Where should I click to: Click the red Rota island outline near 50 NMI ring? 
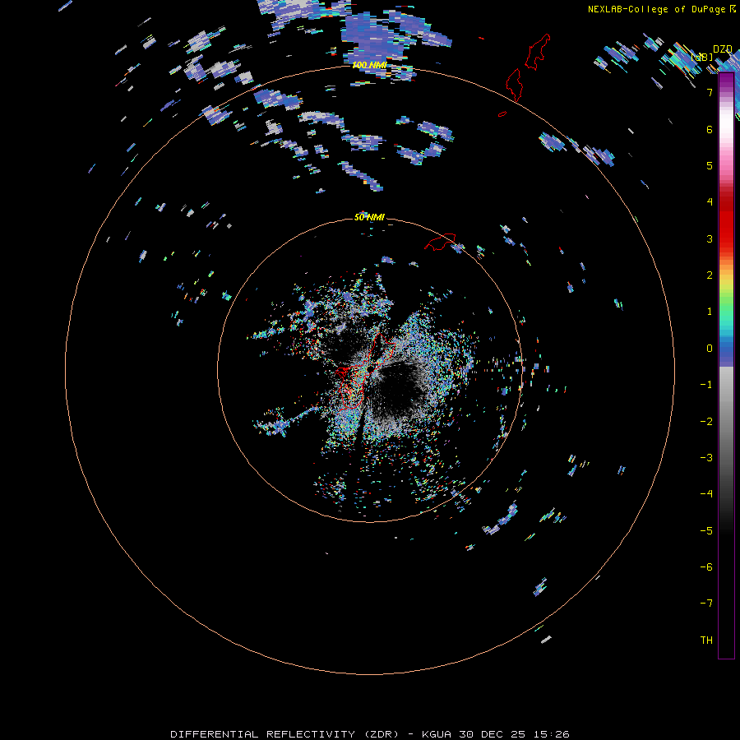pos(441,242)
